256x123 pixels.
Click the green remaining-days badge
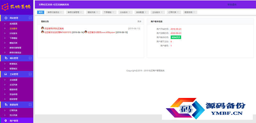tap(176, 37)
